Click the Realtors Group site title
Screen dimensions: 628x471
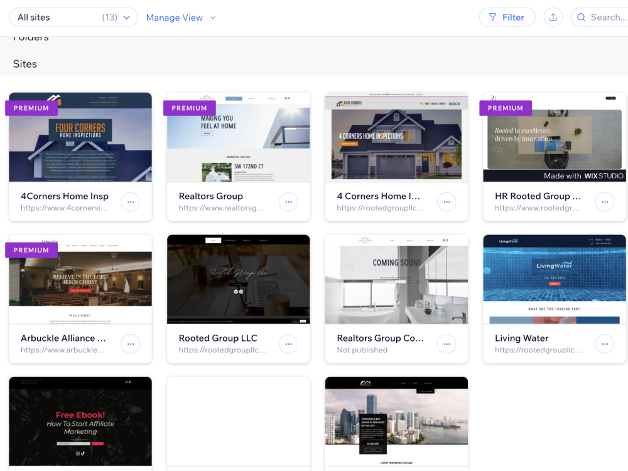210,196
